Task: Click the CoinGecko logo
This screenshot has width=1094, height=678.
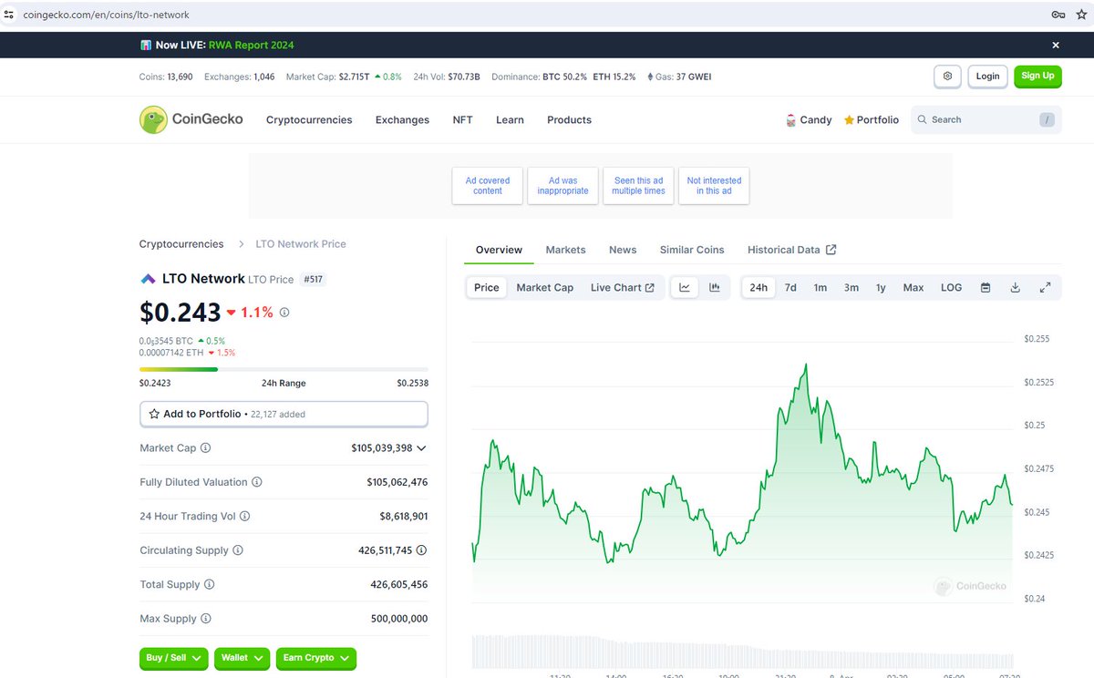Action: click(x=191, y=119)
